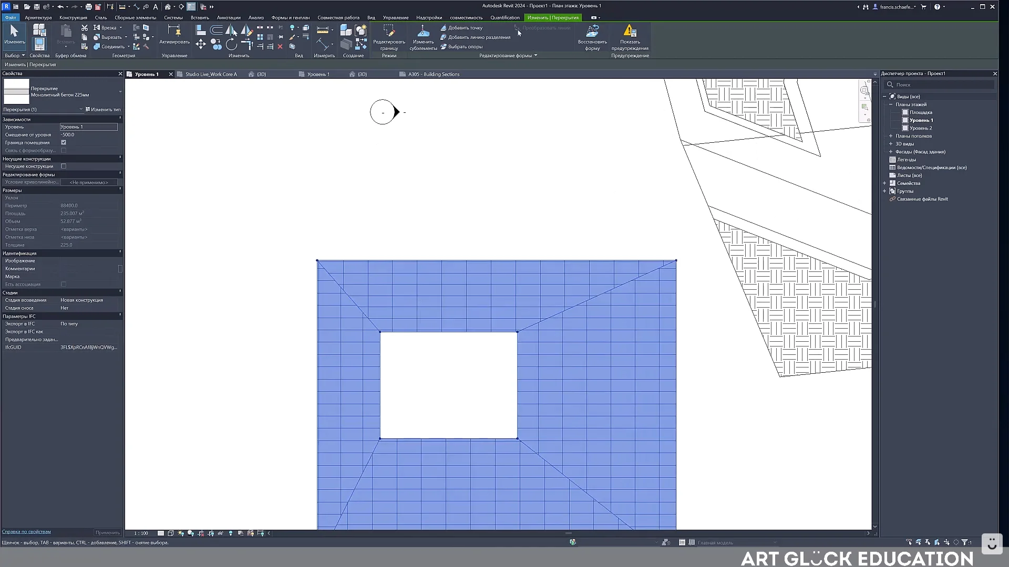This screenshot has width=1009, height=567.
Task: Click the Undo arrow in quick access toolbar
Action: pyautogui.click(x=60, y=7)
